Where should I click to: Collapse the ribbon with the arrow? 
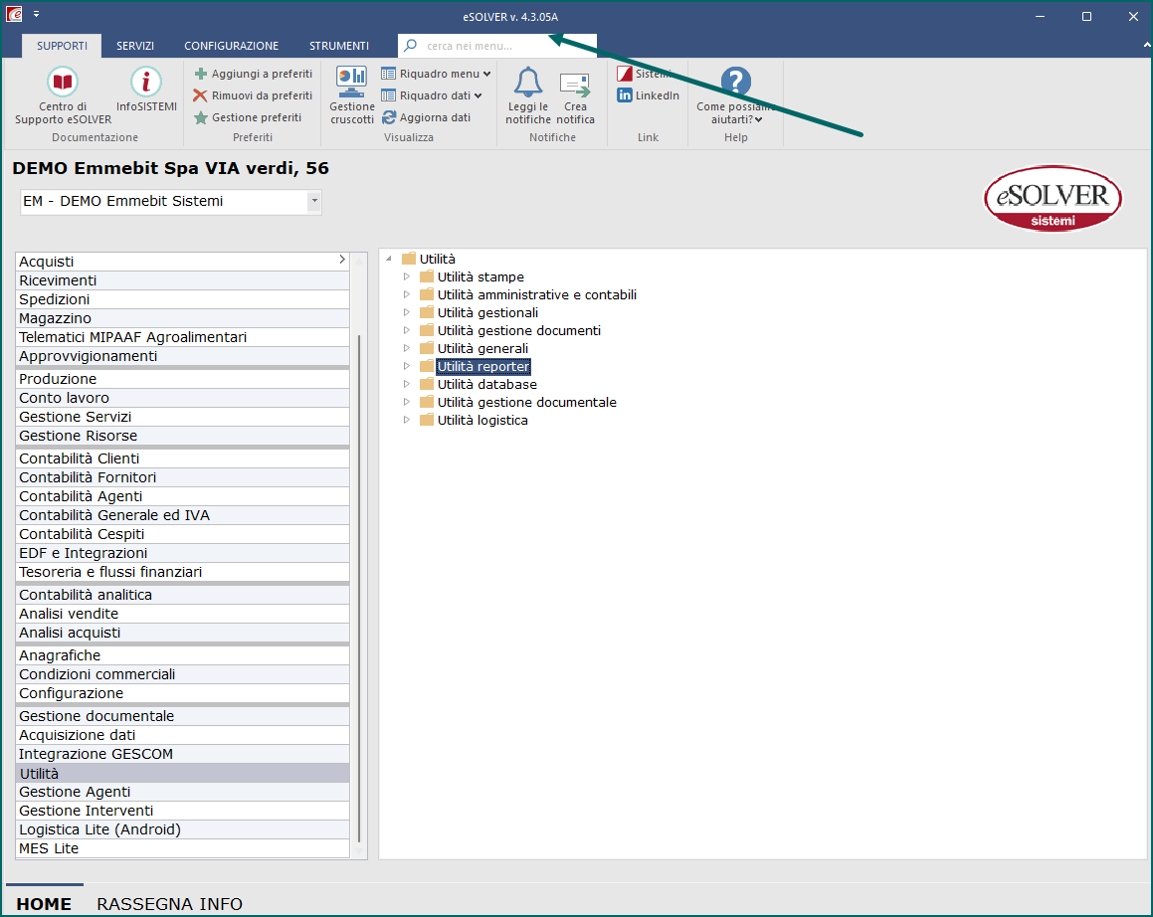pyautogui.click(x=1146, y=46)
